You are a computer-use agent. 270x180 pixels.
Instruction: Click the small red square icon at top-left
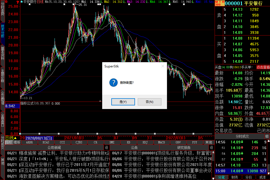pyautogui.click(x=7, y=2)
